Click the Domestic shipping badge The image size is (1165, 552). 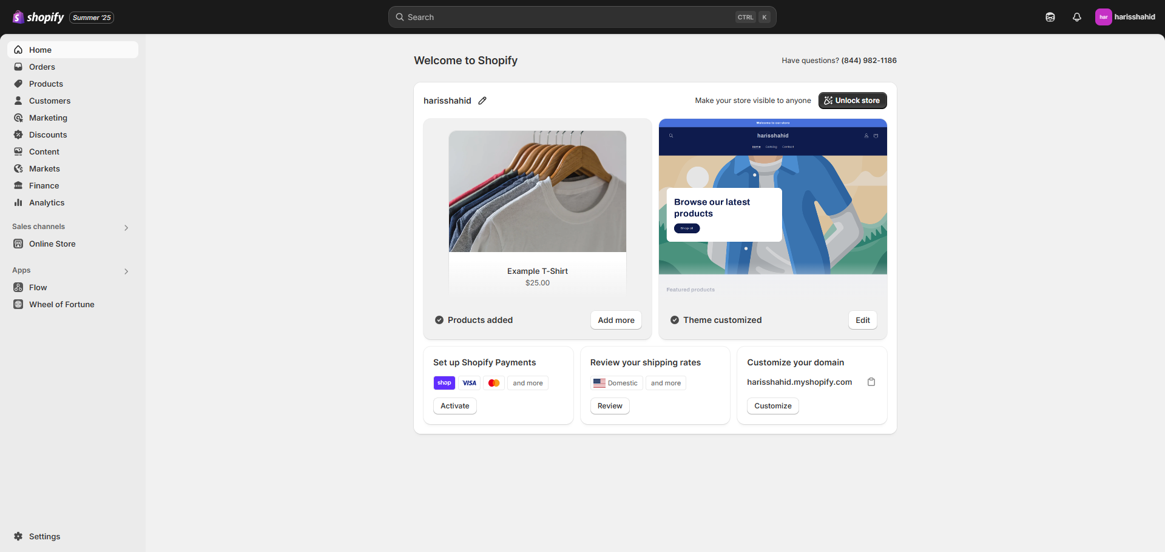point(616,383)
